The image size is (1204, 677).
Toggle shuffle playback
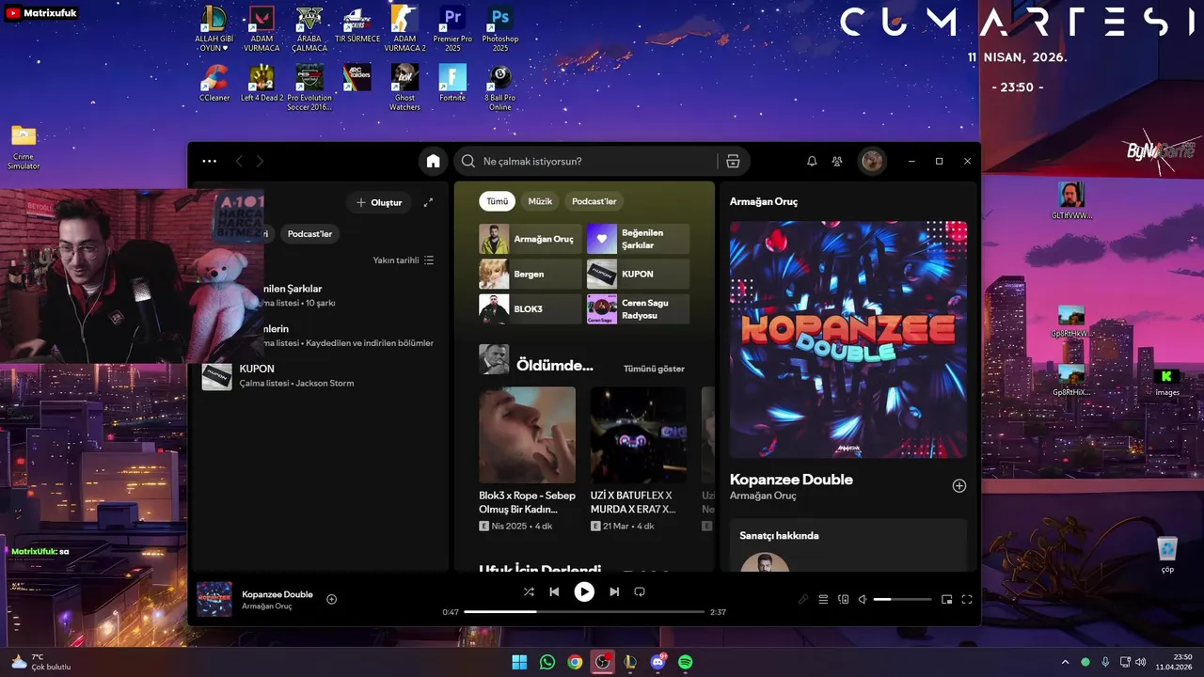click(529, 591)
